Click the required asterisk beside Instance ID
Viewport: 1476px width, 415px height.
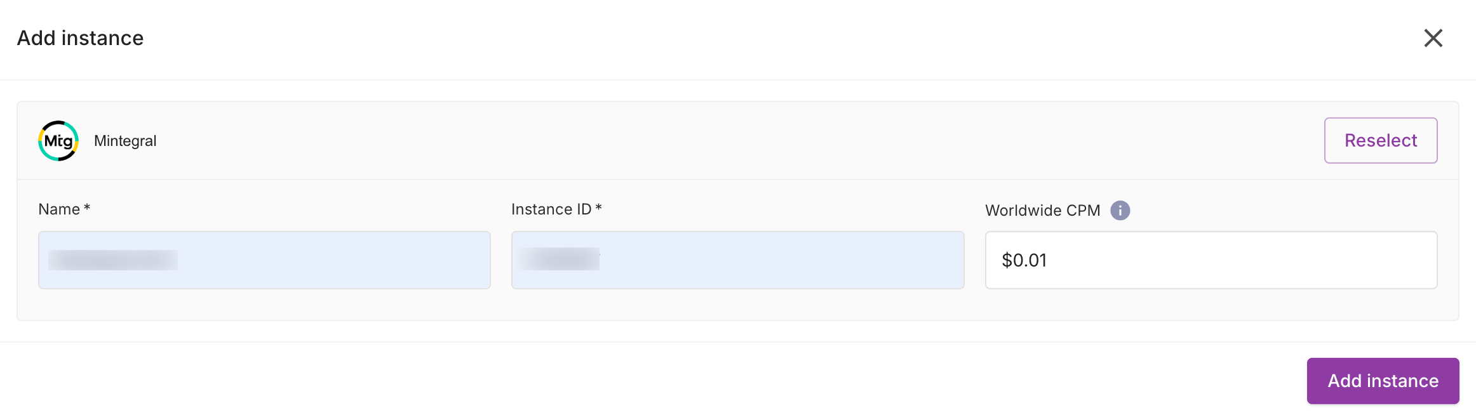coord(598,208)
